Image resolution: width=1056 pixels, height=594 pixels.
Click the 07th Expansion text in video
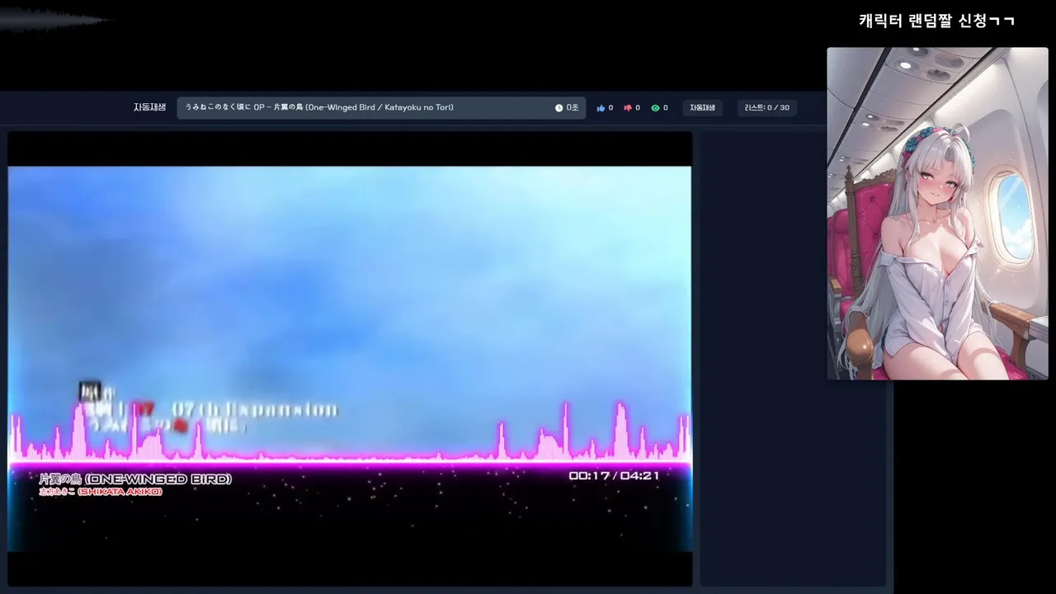tap(255, 409)
